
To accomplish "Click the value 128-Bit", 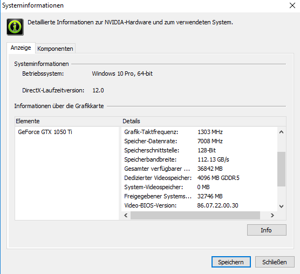I will coord(207,150).
